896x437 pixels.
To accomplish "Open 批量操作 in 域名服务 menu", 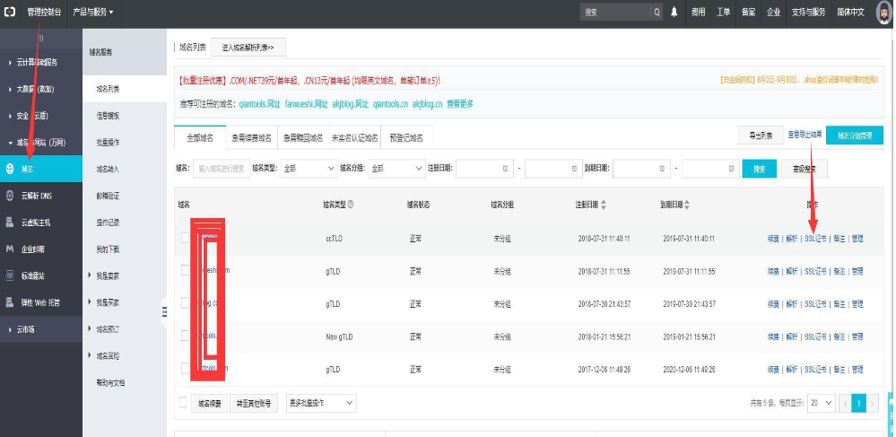I will tap(108, 143).
